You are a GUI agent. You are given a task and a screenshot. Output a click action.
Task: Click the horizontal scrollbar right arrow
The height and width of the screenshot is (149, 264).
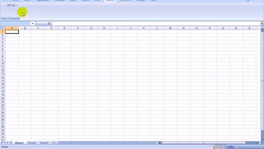tap(257, 143)
